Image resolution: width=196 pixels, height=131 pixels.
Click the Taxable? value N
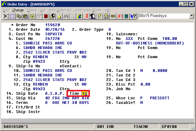(x=141, y=103)
